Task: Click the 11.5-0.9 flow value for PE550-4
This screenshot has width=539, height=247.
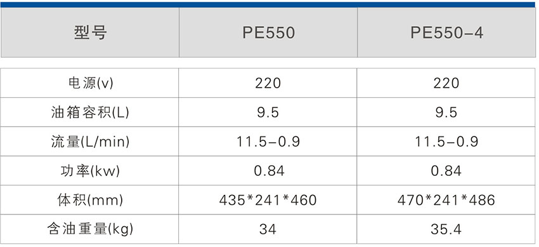Action: pyautogui.click(x=446, y=142)
